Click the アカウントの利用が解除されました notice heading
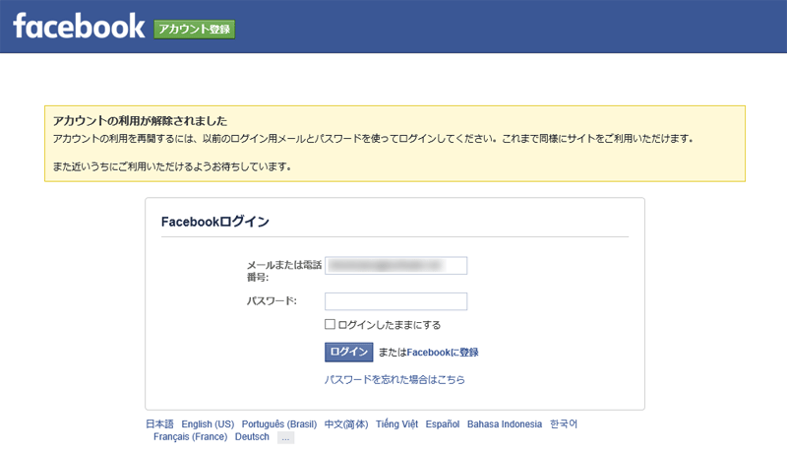This screenshot has height=454, width=787. point(140,121)
